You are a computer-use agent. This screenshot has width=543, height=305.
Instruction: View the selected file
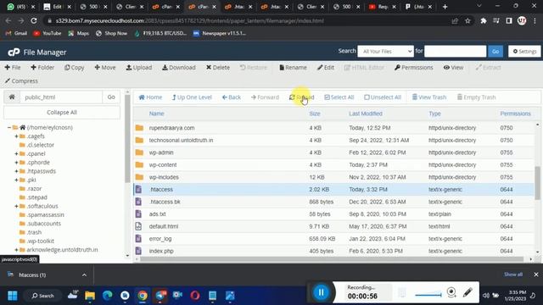[x=453, y=68]
